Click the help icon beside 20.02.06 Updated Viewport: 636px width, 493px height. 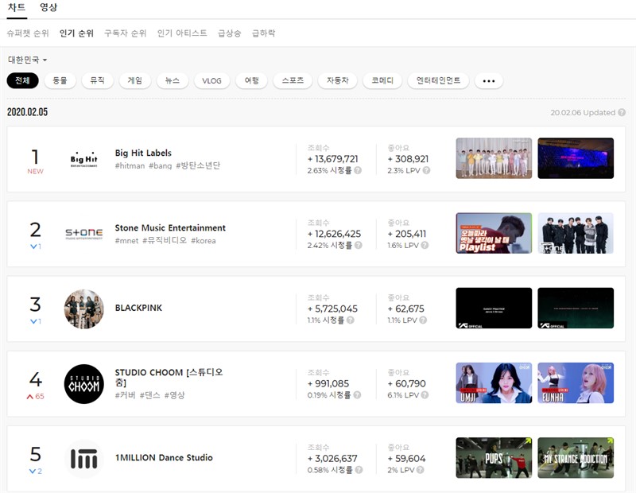[620, 113]
